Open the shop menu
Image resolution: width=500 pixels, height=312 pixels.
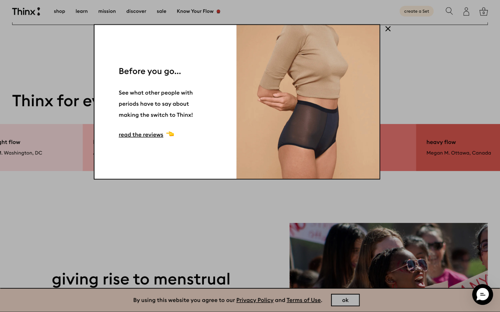(59, 11)
